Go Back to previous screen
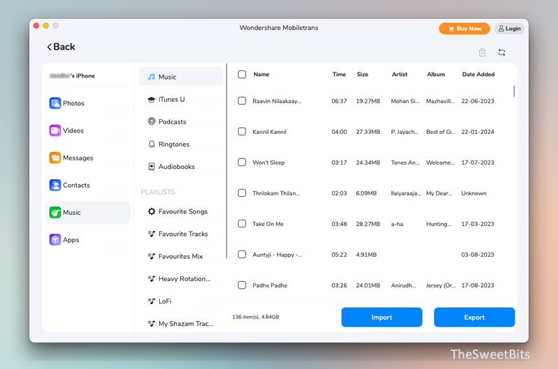The image size is (558, 369). [x=61, y=47]
